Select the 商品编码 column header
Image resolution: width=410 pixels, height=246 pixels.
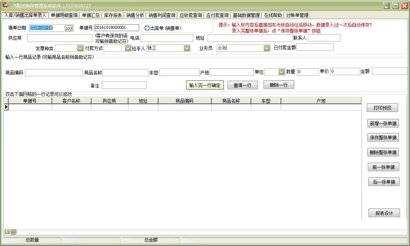(184, 101)
